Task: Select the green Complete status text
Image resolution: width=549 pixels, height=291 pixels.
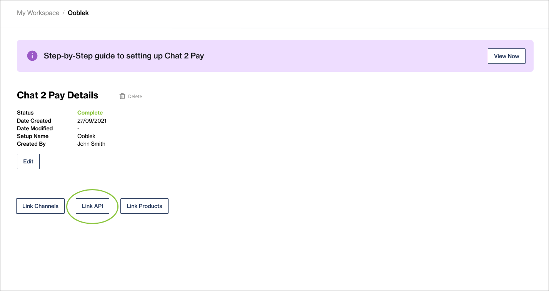Action: pos(90,113)
